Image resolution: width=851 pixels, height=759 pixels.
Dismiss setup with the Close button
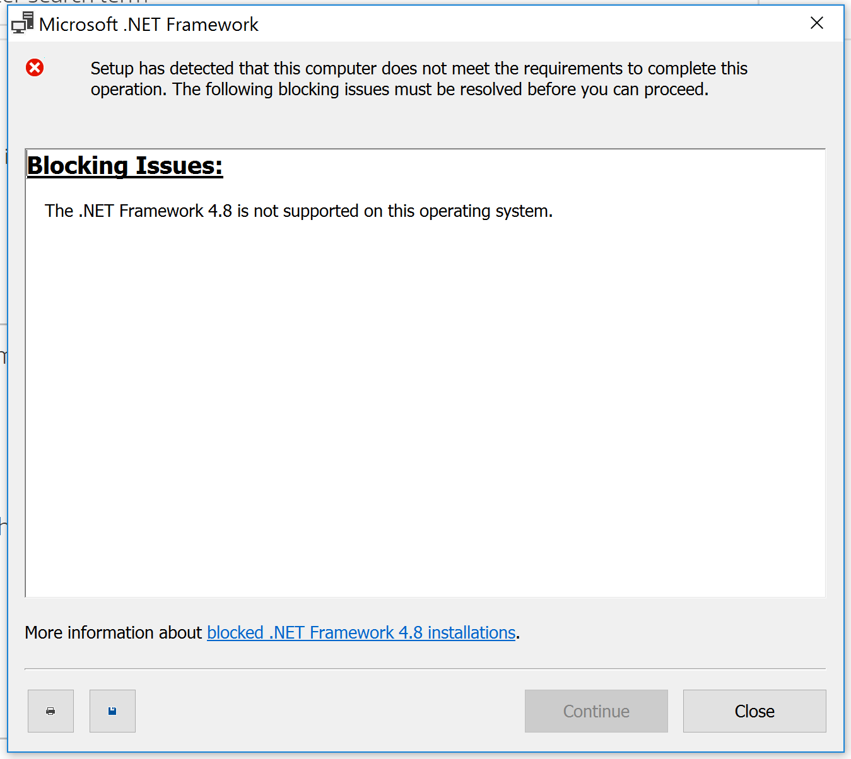click(754, 710)
